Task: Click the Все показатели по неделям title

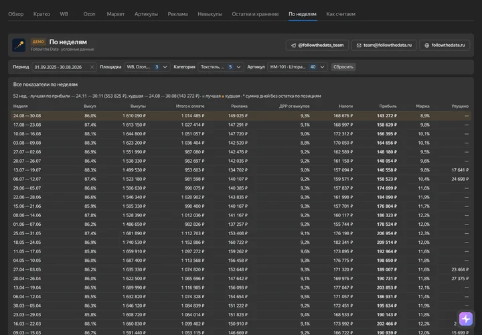Action: coord(46,84)
